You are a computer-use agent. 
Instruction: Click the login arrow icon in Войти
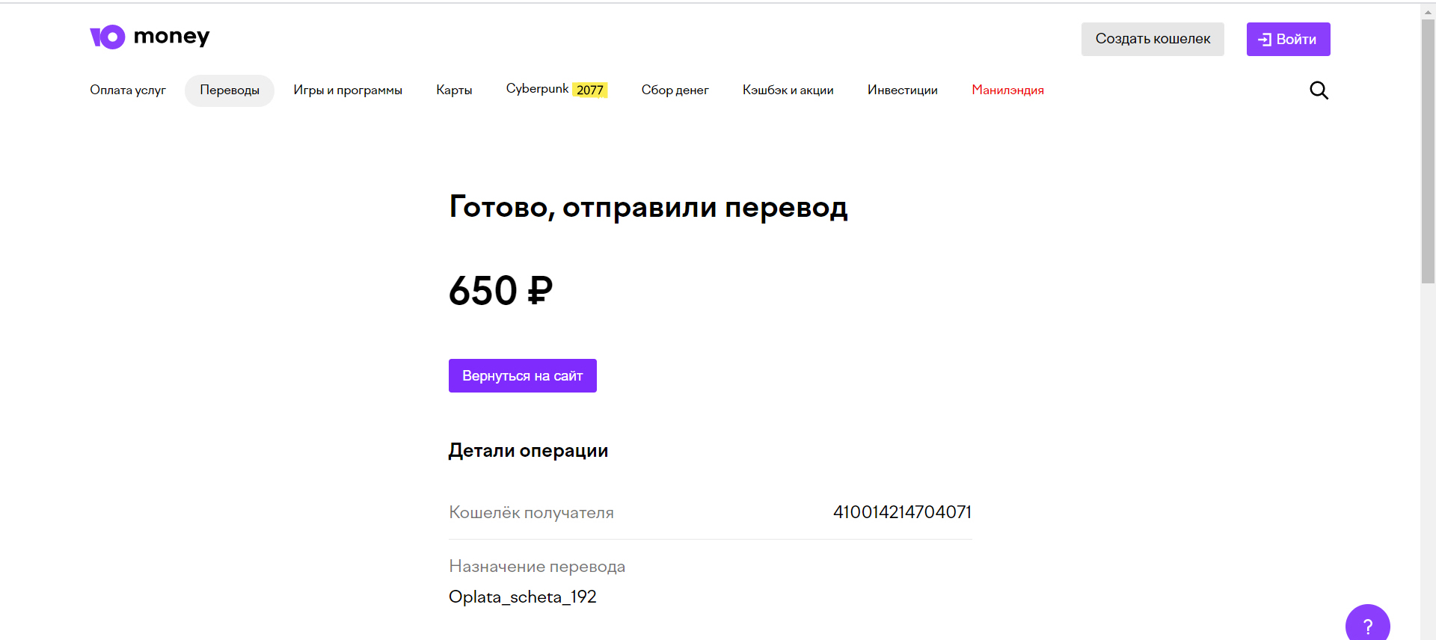coord(1265,40)
